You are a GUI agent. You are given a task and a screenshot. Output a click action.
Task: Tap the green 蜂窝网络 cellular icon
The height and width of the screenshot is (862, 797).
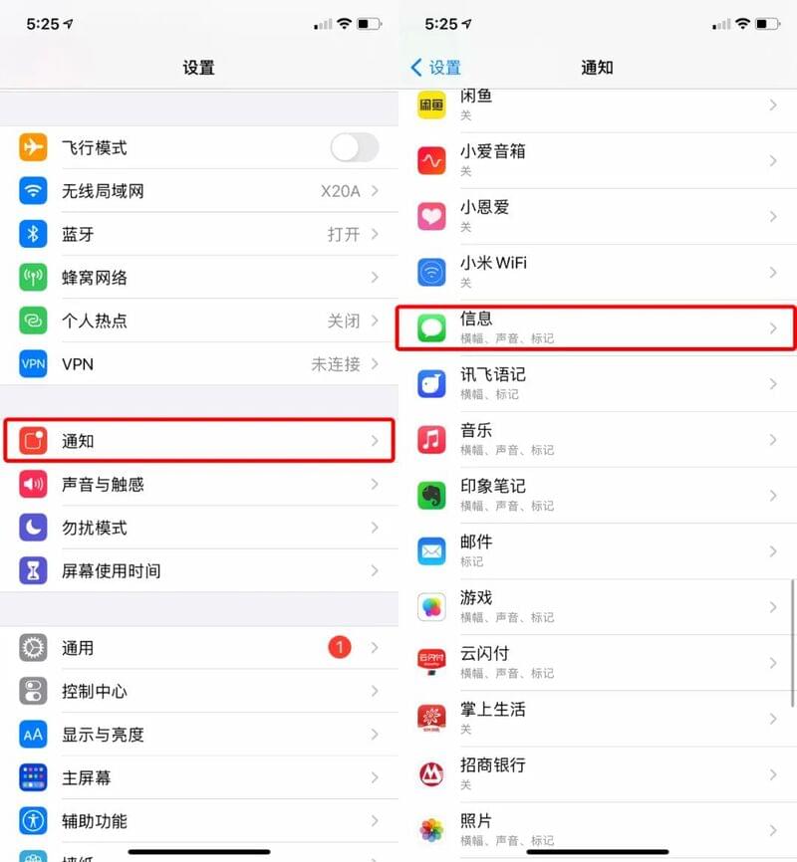[x=33, y=277]
